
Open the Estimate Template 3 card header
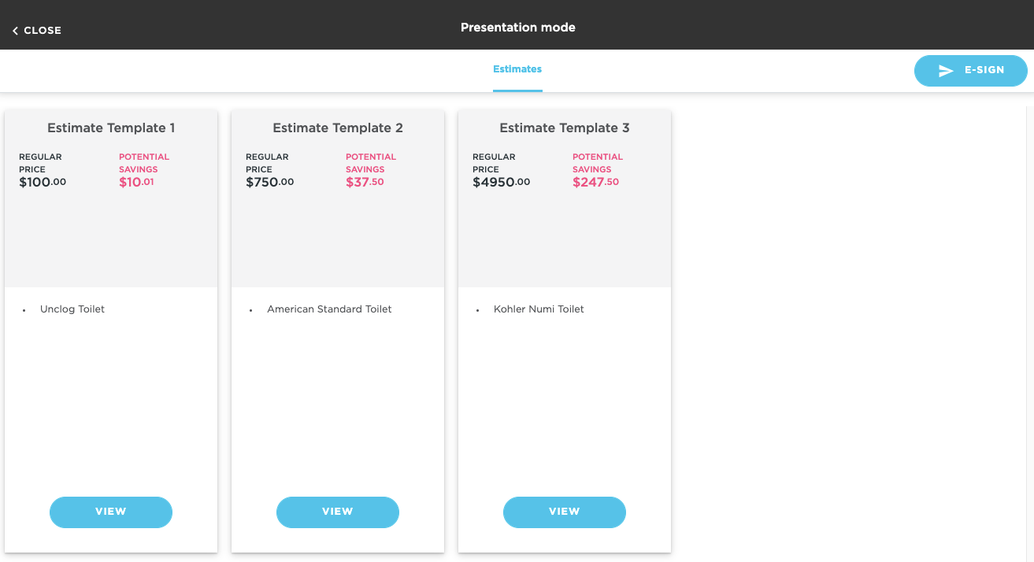click(564, 128)
